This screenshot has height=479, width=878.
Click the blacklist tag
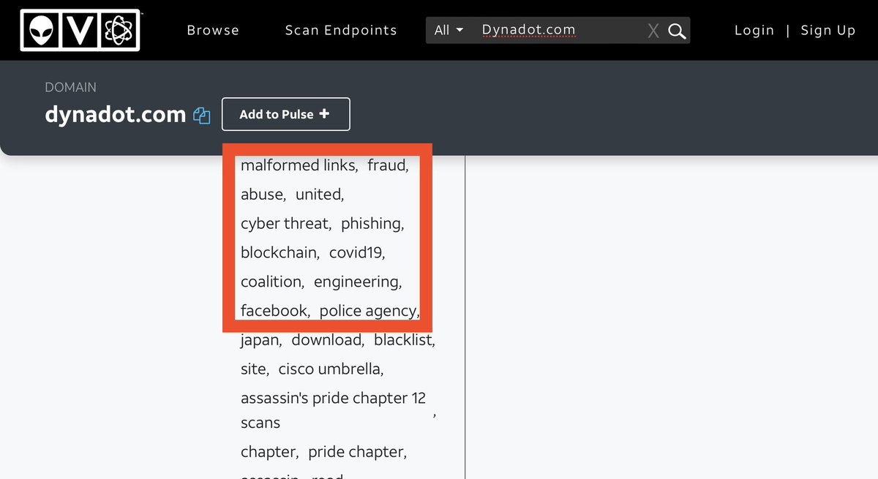click(x=403, y=340)
